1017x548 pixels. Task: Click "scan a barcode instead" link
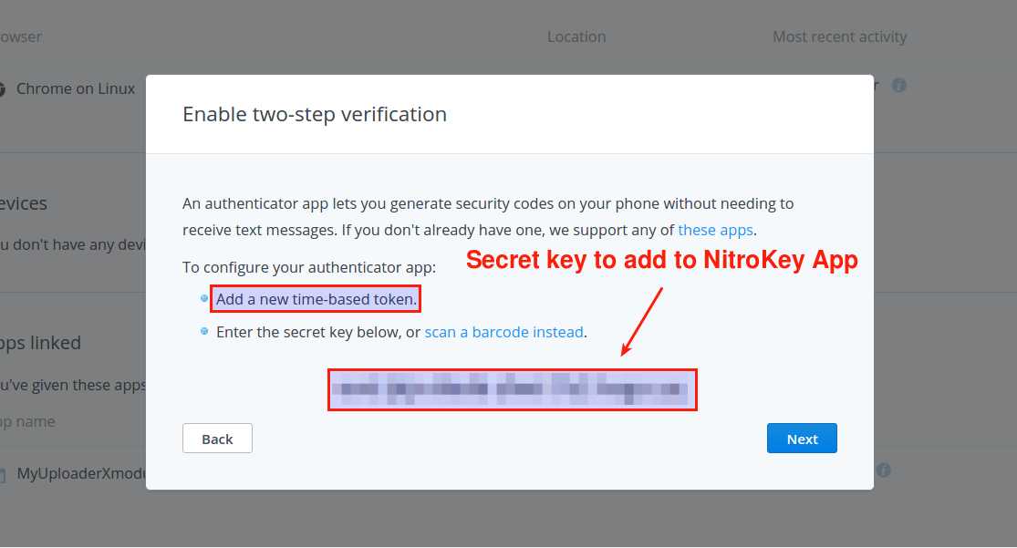coord(504,332)
